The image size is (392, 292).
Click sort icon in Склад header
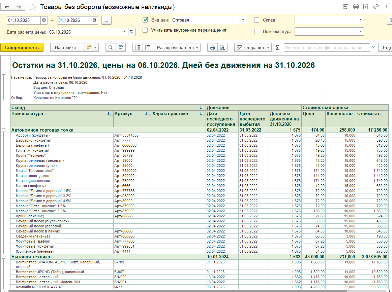click(202, 108)
